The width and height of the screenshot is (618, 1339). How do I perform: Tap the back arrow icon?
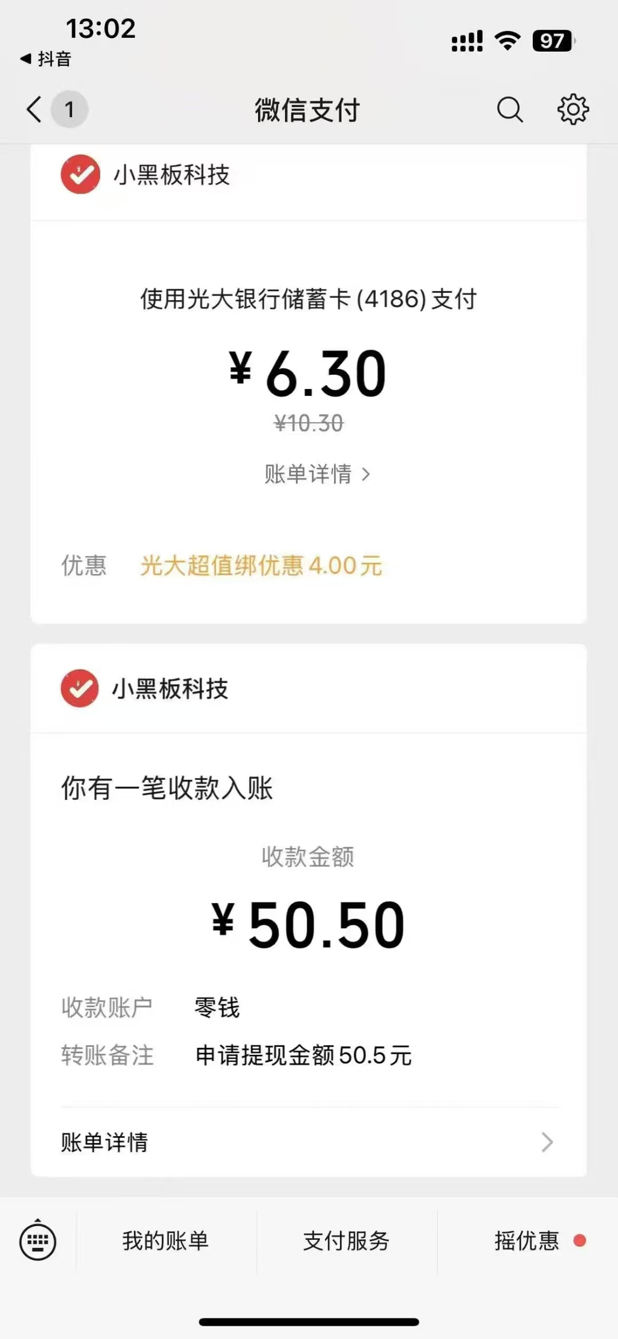point(34,109)
